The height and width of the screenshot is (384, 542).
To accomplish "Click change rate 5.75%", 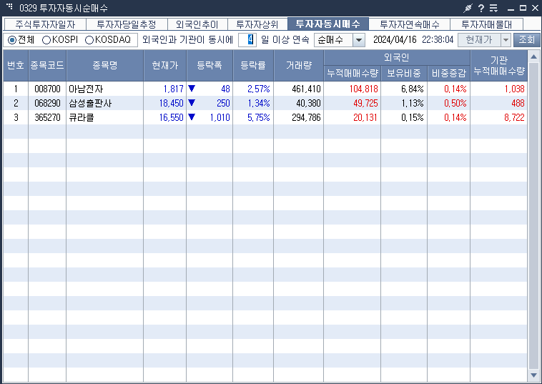I will (259, 117).
